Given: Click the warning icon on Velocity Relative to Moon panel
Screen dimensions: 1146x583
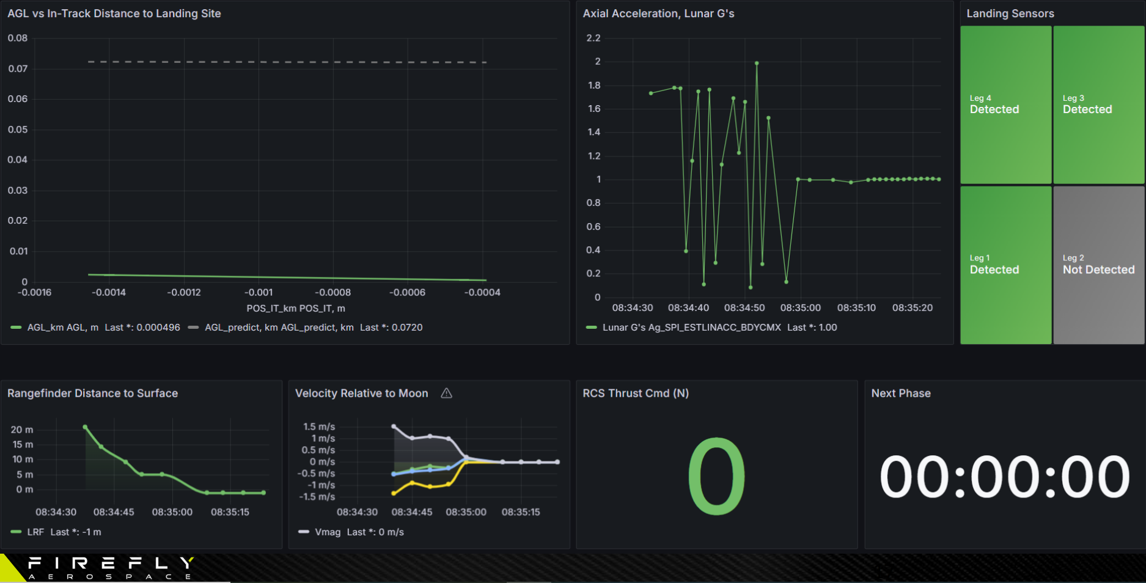Looking at the screenshot, I should [x=447, y=394].
